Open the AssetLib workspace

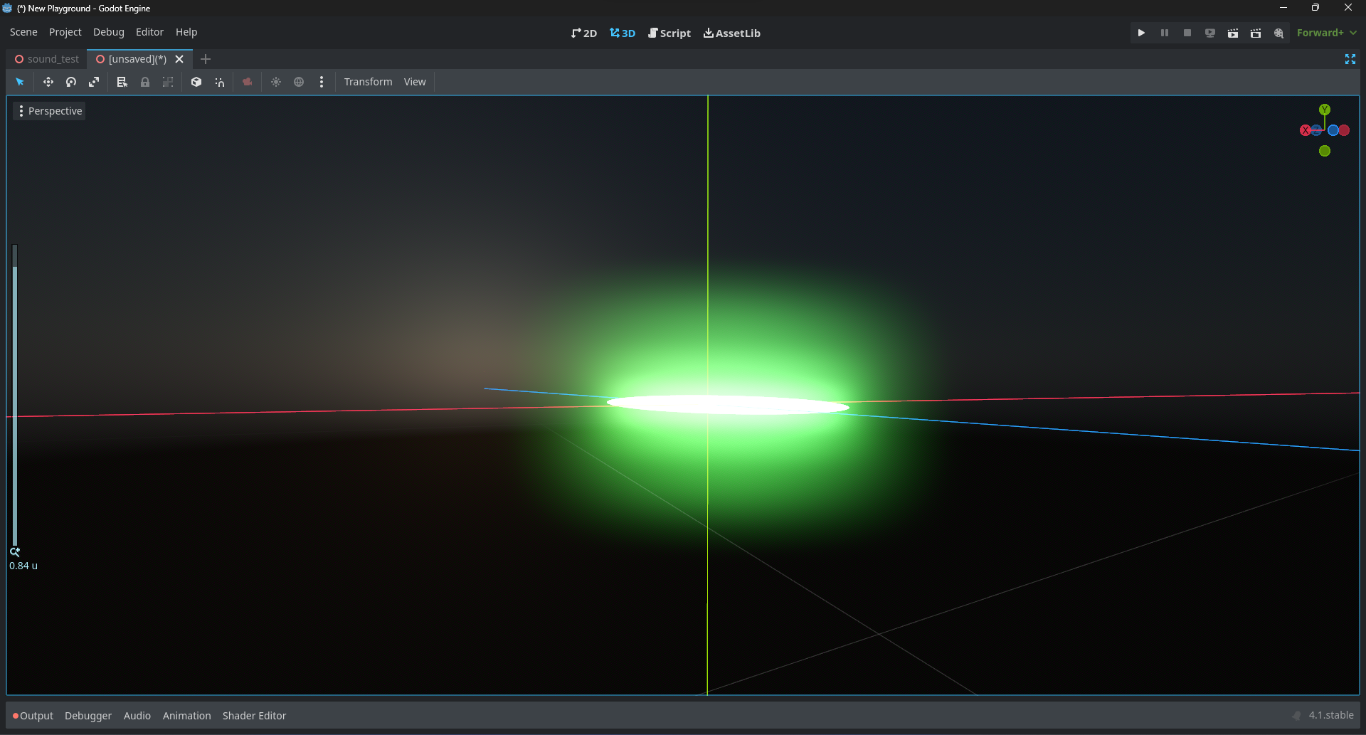[x=731, y=33]
